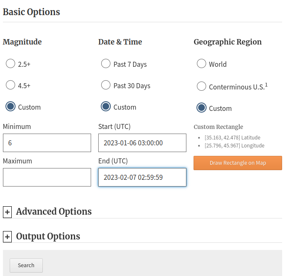
Task: Select Past 7 Days time range
Action: pos(106,64)
